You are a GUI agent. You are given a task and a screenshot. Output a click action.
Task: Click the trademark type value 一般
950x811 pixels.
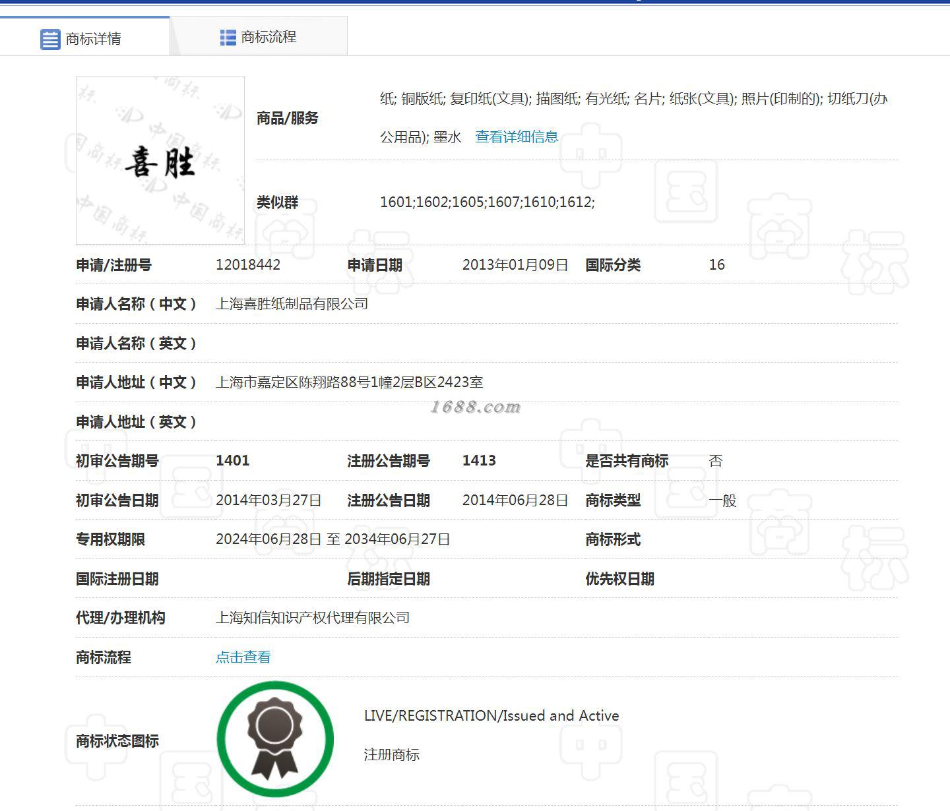tap(723, 500)
